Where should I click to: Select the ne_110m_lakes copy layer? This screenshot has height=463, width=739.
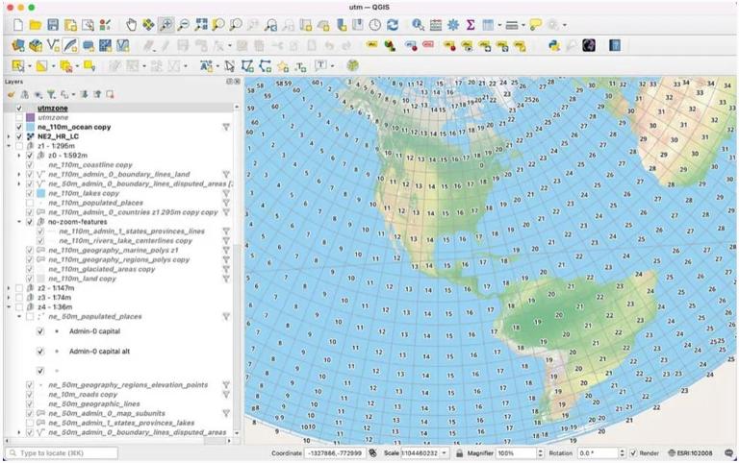tap(84, 193)
